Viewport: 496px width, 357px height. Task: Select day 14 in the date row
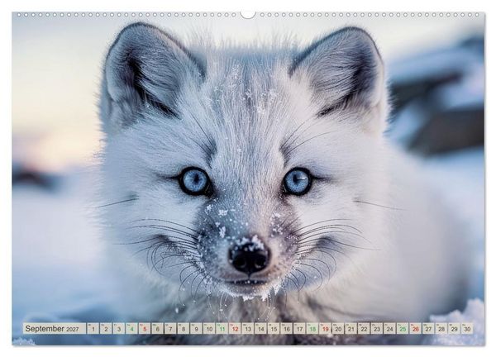(260, 329)
